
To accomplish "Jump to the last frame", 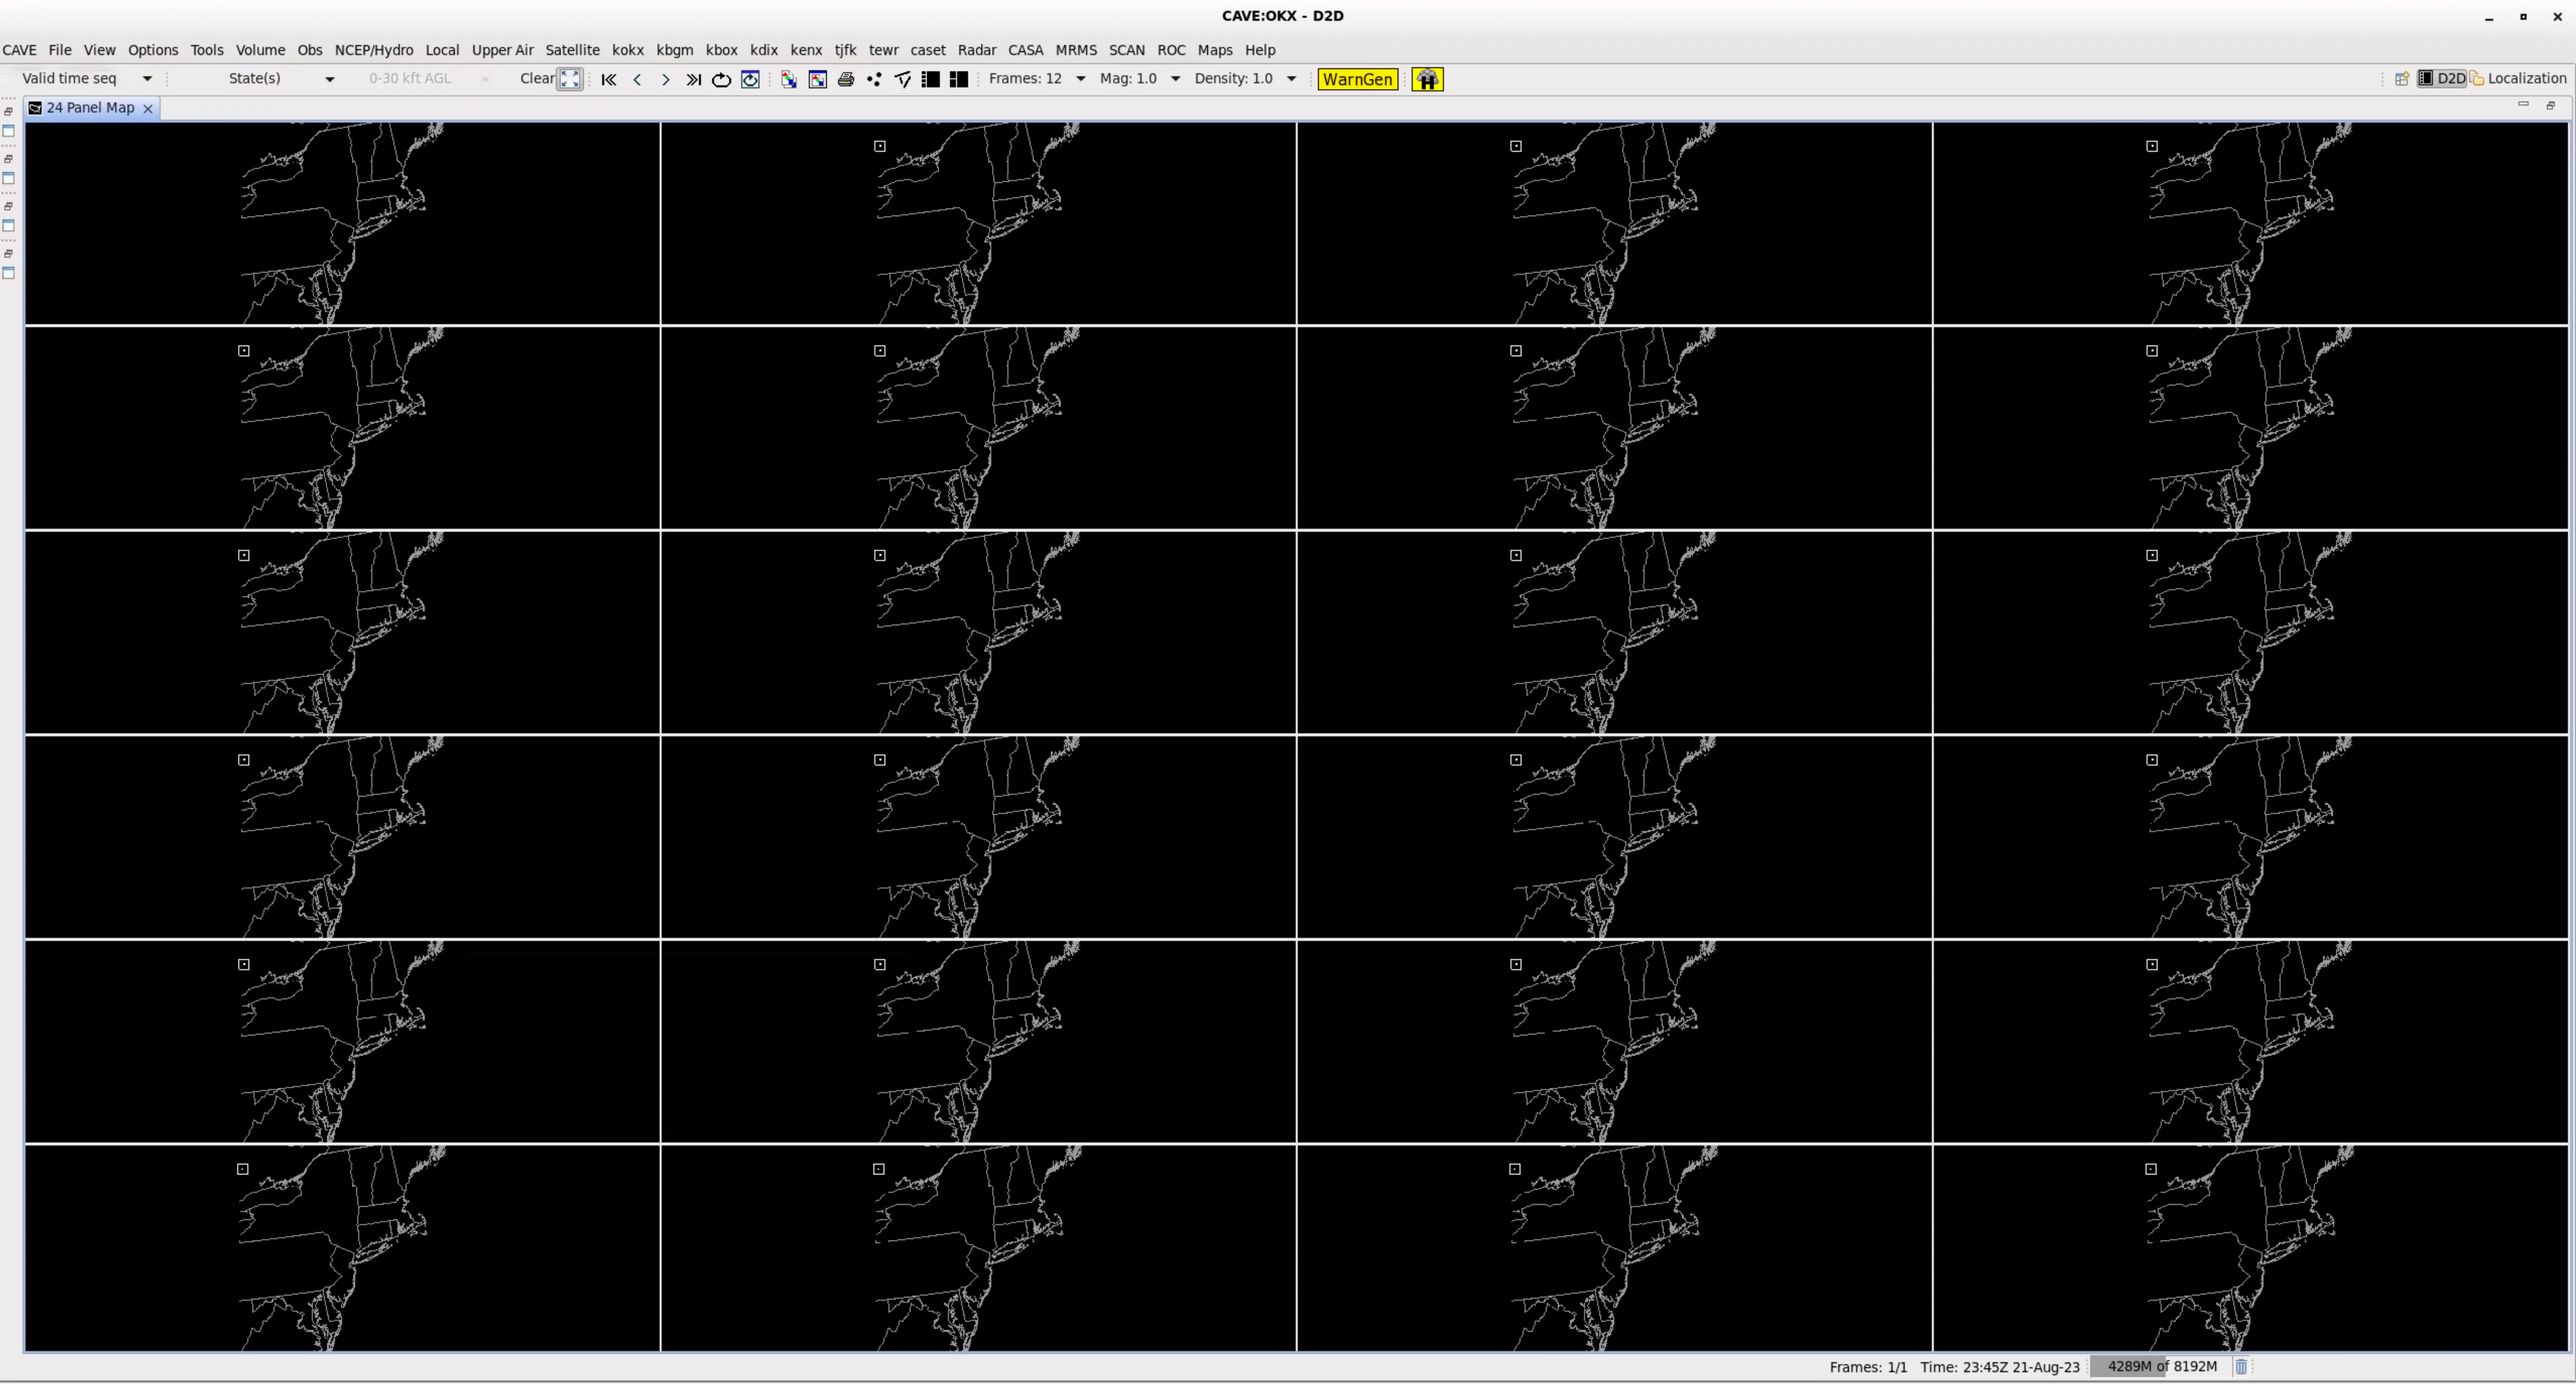I will [693, 79].
